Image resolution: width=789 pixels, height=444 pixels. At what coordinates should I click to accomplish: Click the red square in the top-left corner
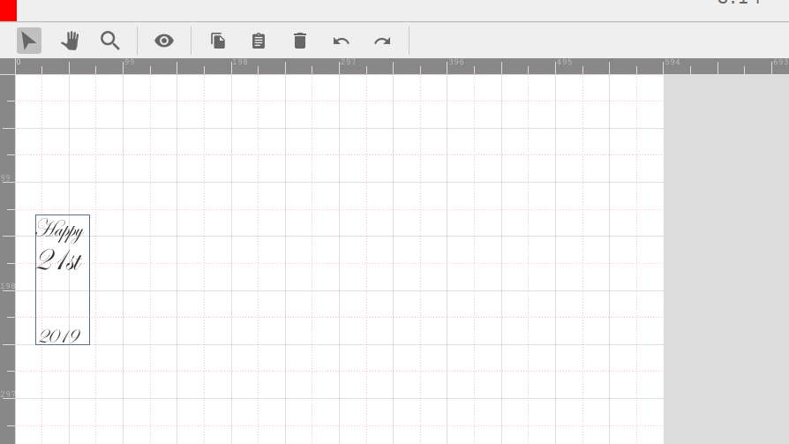pos(8,10)
